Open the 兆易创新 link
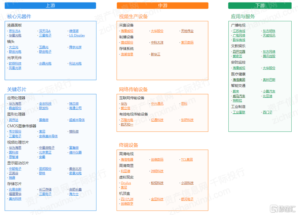This screenshot has height=215, width=298. coord(15,190)
